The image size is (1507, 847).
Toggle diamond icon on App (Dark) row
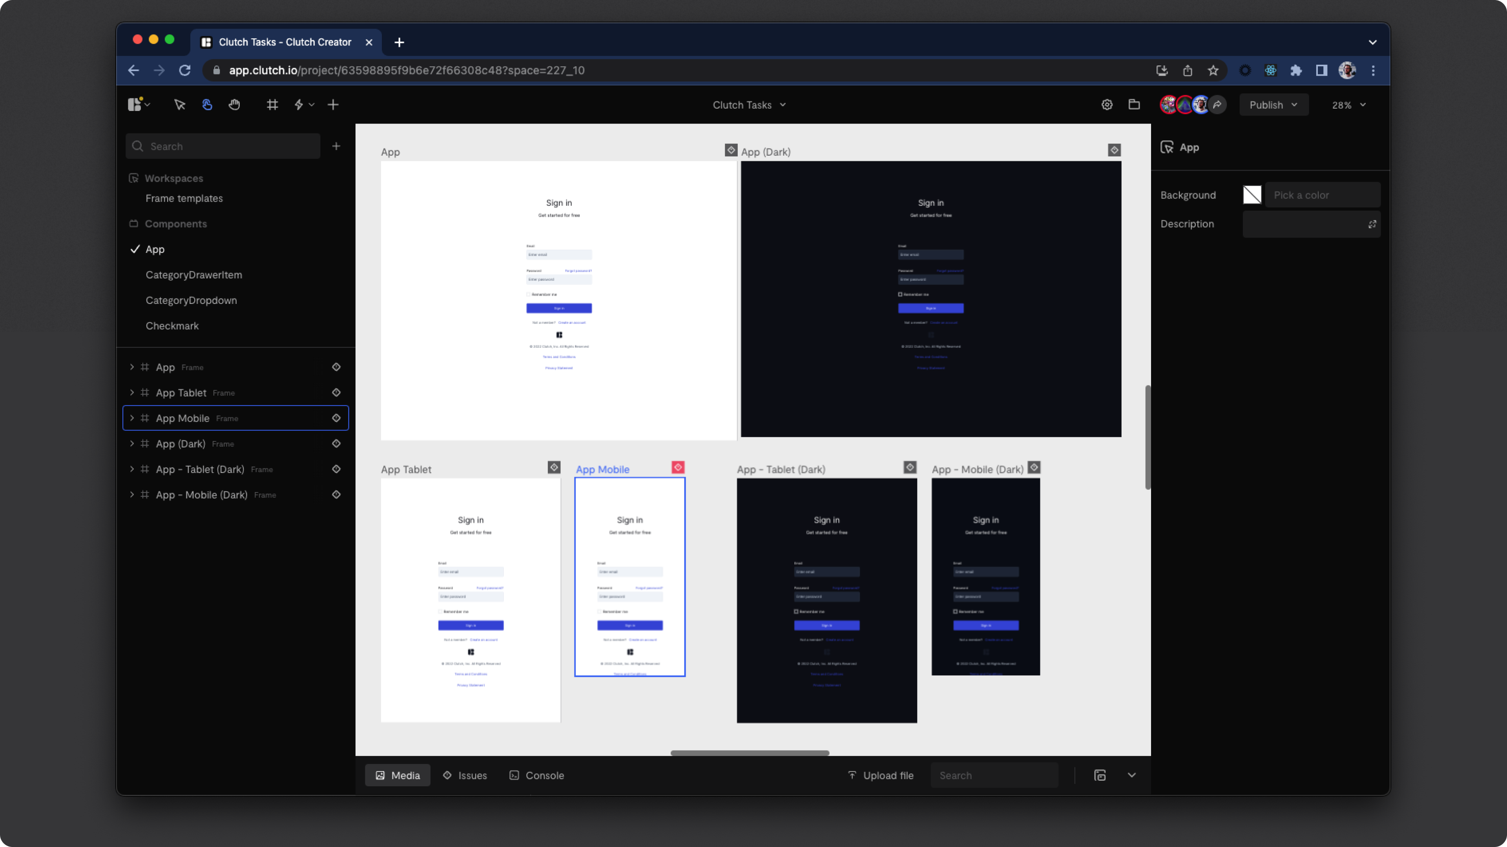[x=336, y=443]
